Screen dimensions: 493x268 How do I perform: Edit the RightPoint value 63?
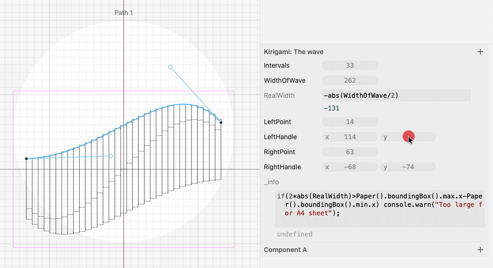pyautogui.click(x=350, y=152)
